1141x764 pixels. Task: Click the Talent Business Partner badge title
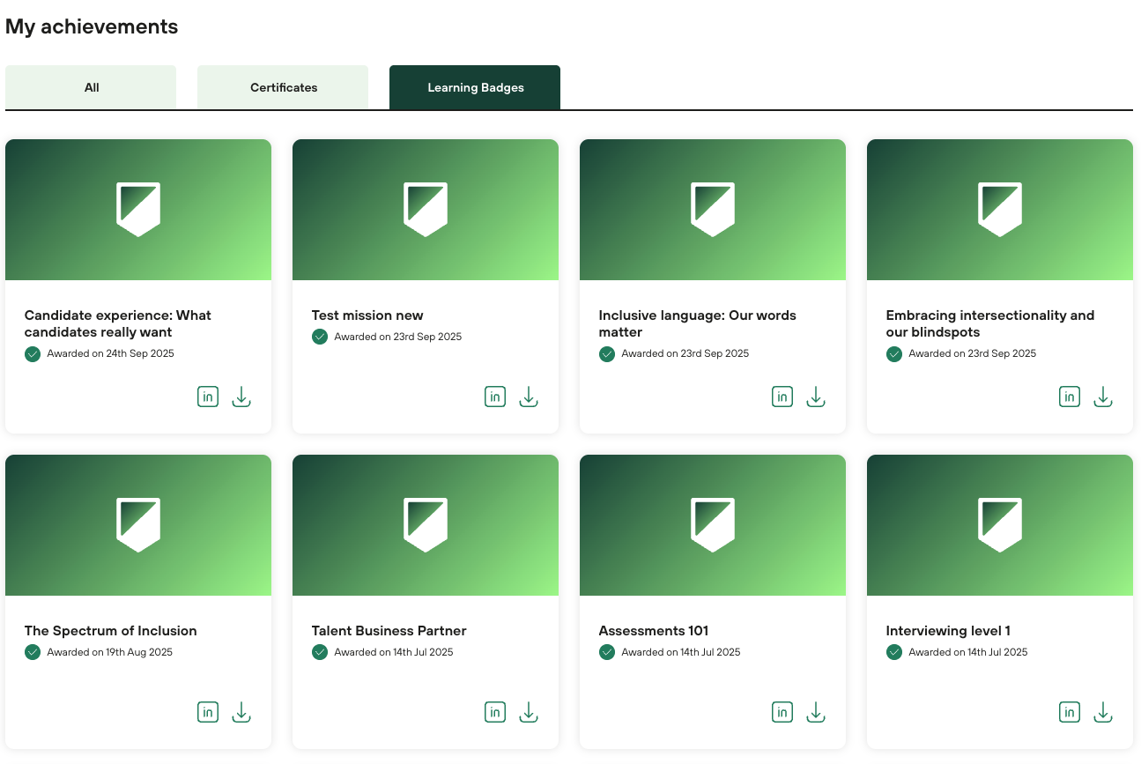(x=389, y=631)
